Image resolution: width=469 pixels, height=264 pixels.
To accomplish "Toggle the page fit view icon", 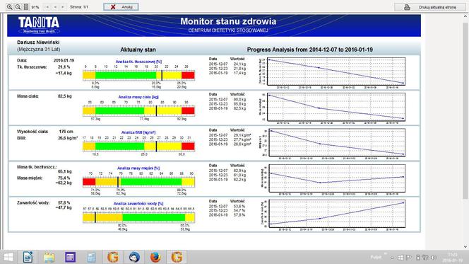I will point(26,7).
